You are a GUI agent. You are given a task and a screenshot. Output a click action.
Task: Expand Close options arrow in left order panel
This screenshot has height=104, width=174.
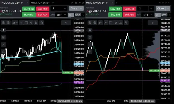coord(81,9)
